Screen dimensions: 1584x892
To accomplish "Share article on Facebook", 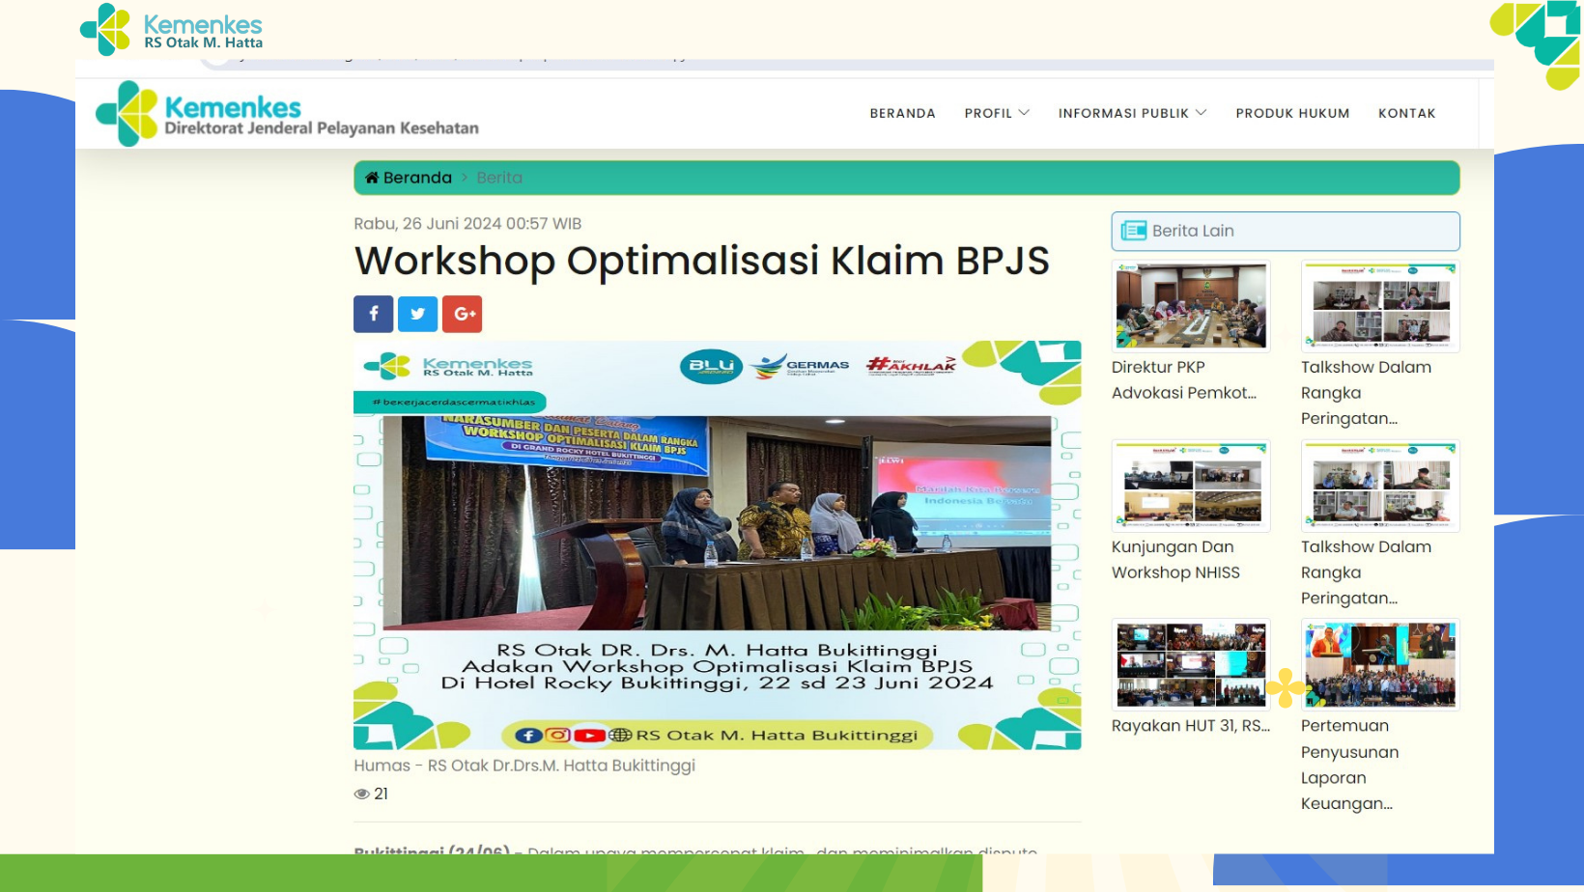I will point(373,314).
